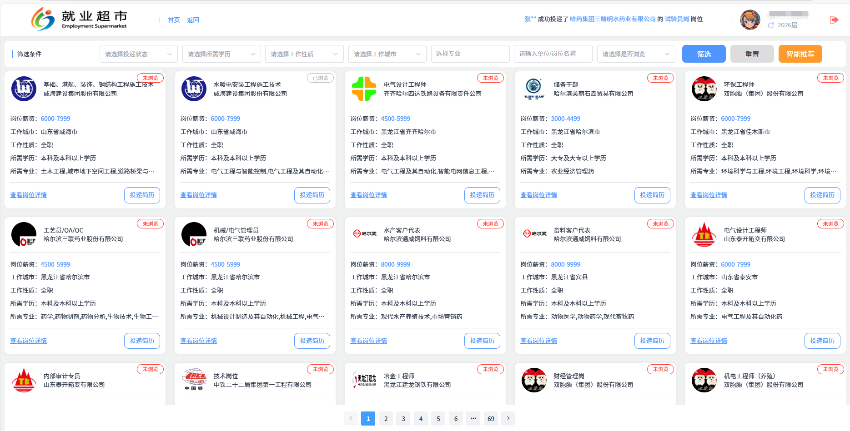Click the 未浏览 badge on the 储备干部 card

660,78
